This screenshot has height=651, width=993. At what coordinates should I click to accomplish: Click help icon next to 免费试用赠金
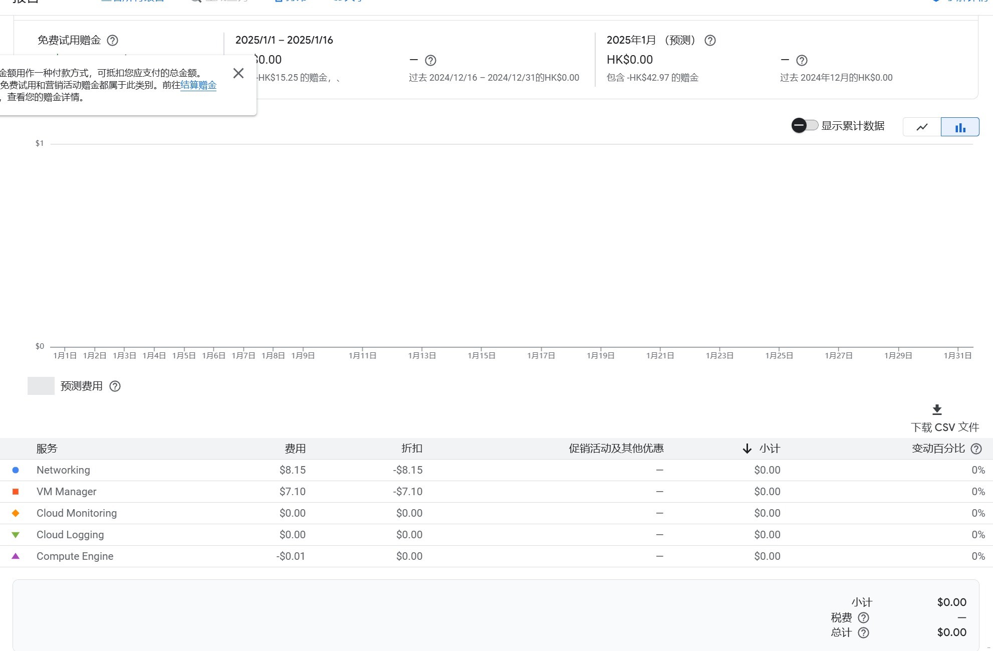(113, 40)
